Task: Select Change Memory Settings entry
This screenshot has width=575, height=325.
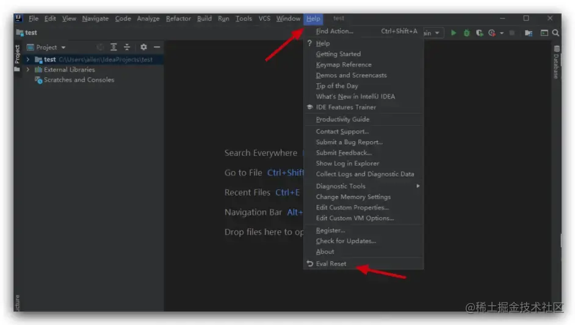Action: tap(363, 197)
